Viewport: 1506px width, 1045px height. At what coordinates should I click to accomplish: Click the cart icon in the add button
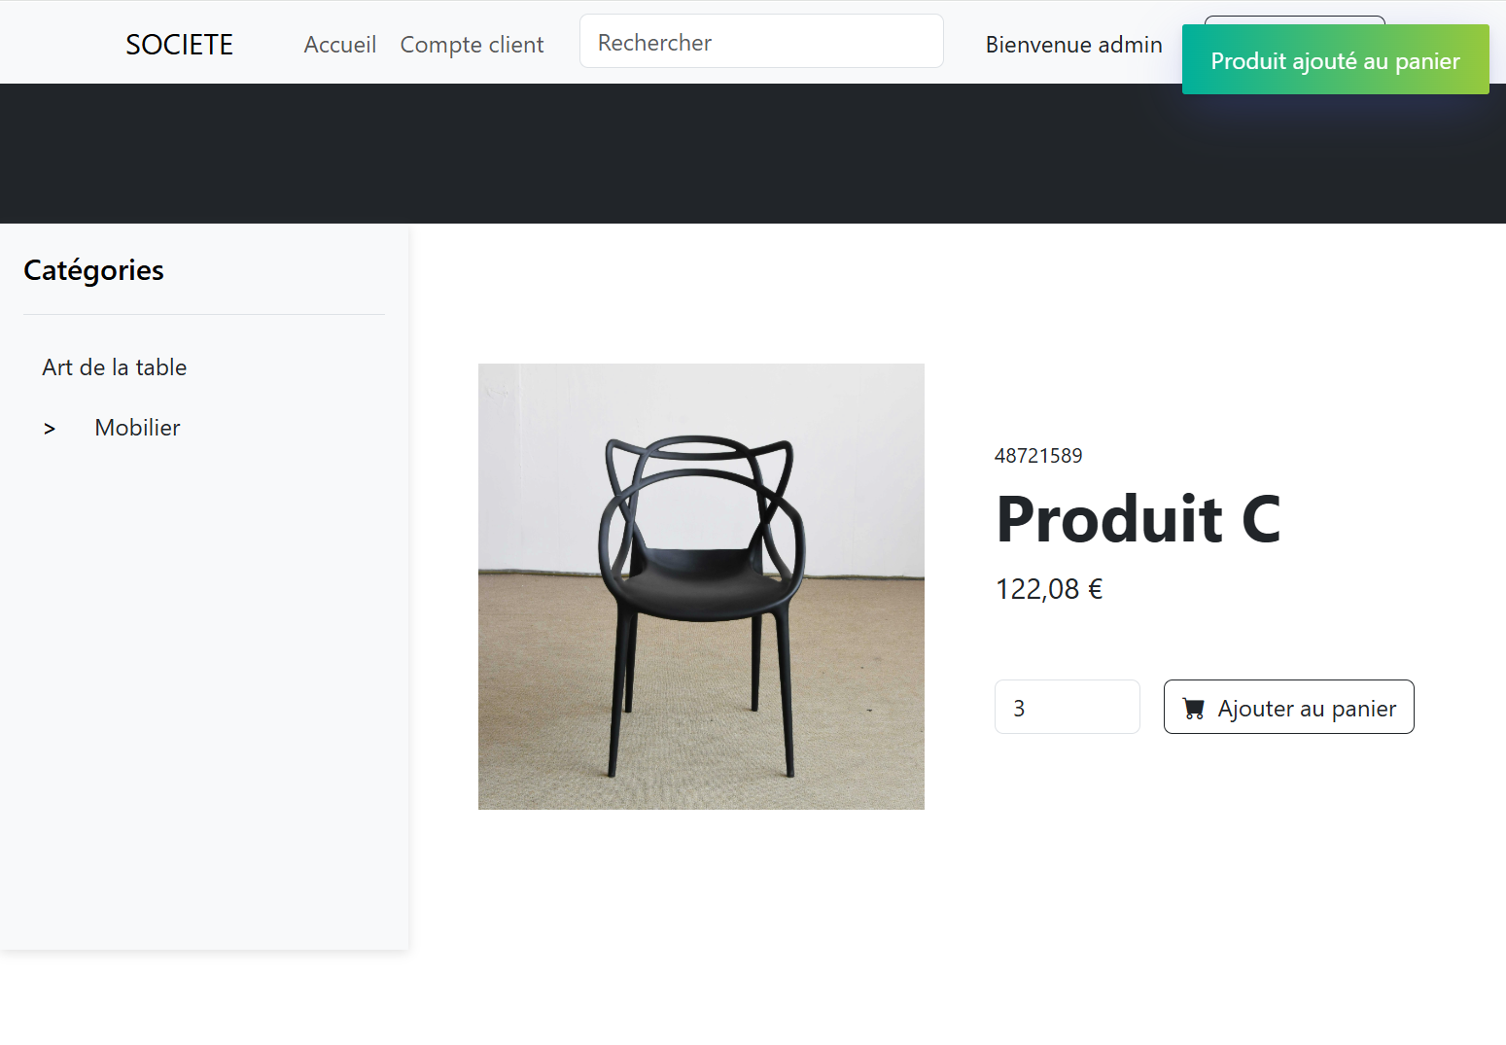click(x=1193, y=709)
